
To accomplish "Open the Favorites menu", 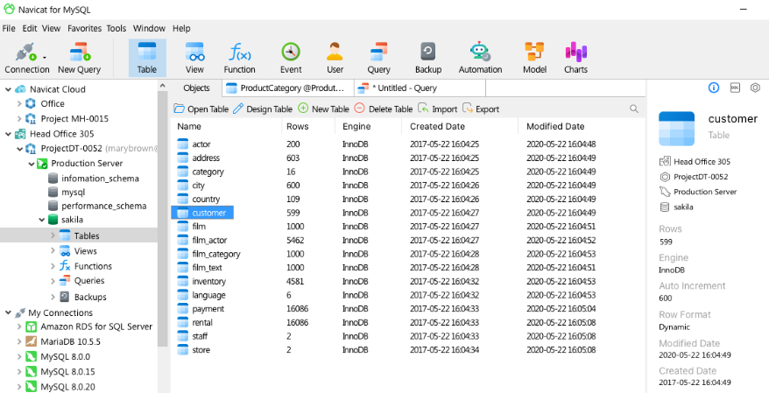I will (x=84, y=28).
